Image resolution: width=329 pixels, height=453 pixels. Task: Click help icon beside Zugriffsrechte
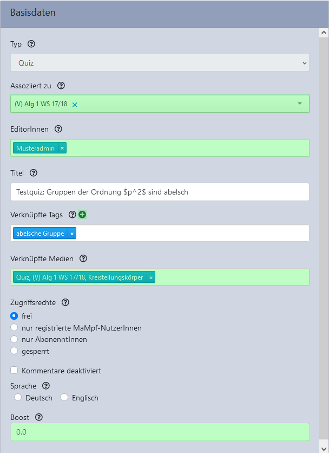tap(65, 302)
